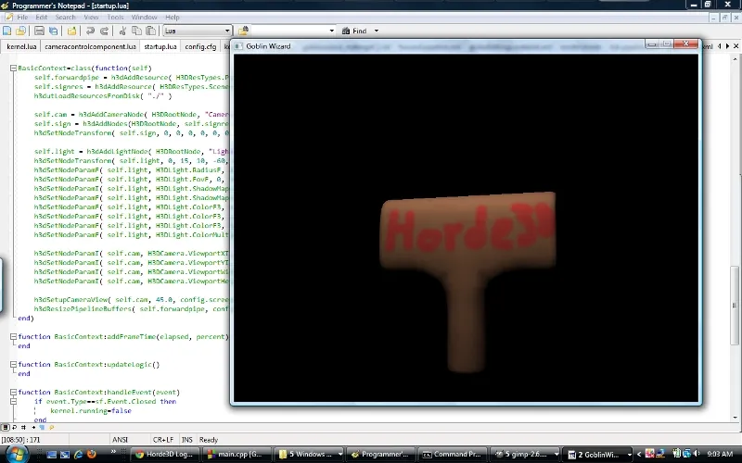This screenshot has height=463, width=742.
Task: Close the current document tab with X
Action: (x=736, y=45)
